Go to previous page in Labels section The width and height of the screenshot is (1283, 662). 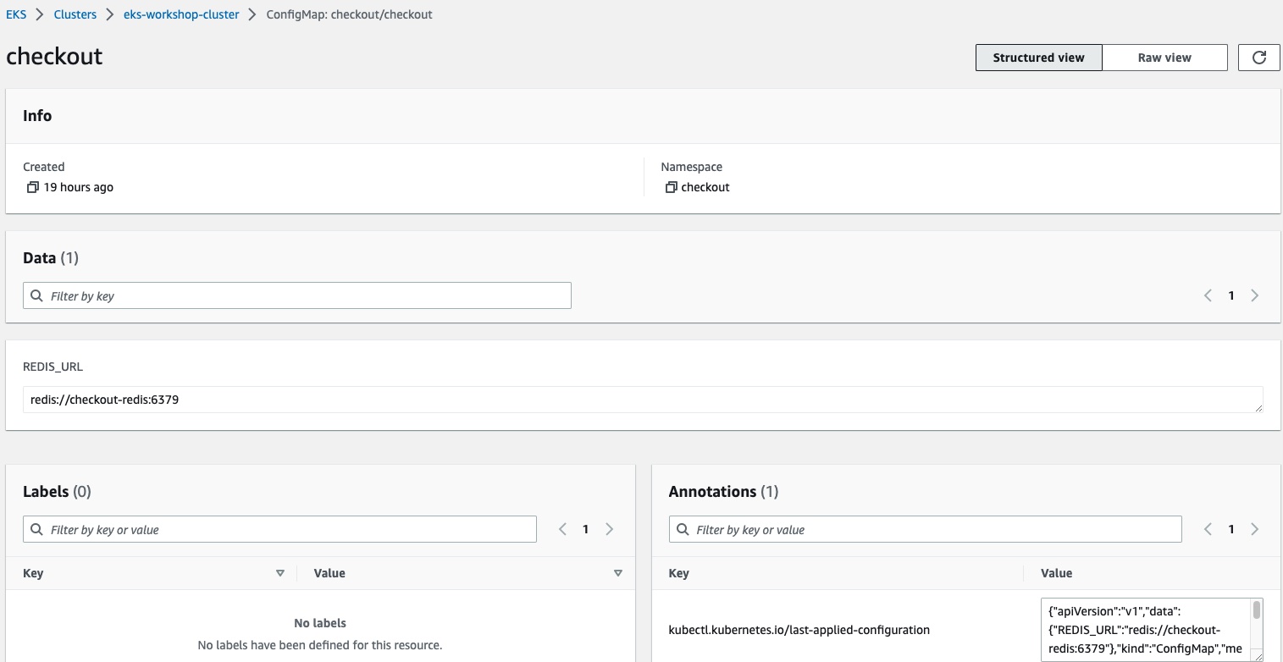click(562, 529)
